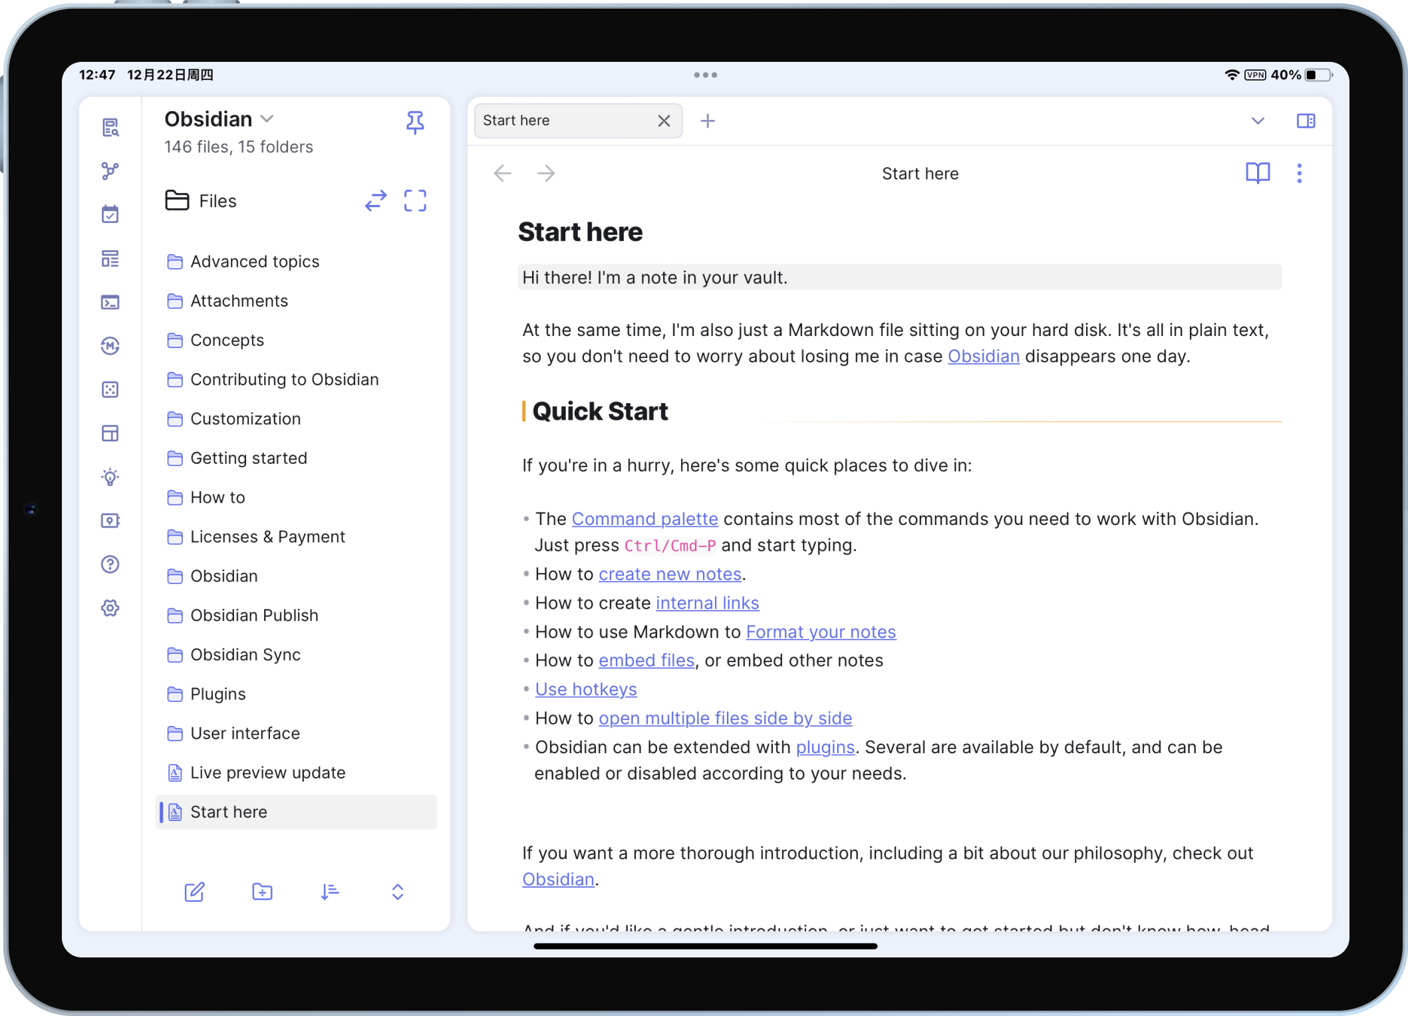
Task: Change sort order in file explorer
Action: pos(330,892)
